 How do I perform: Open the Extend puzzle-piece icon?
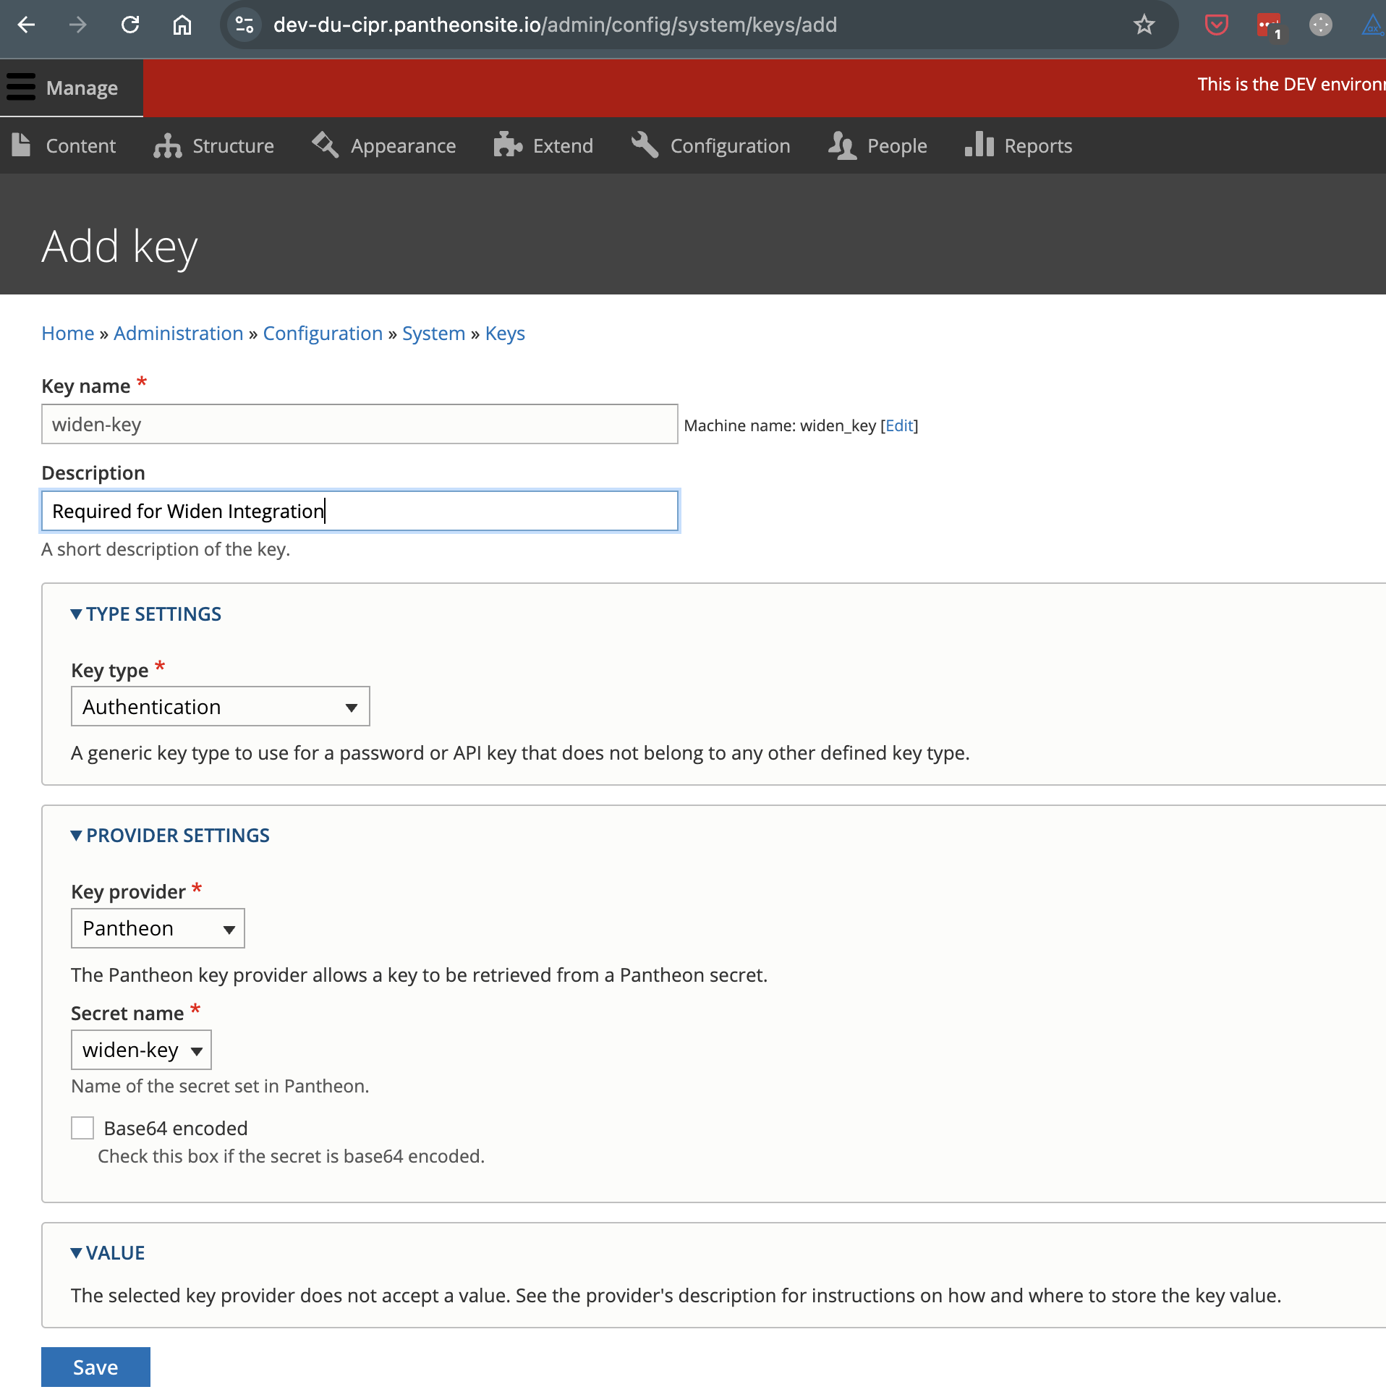[508, 145]
